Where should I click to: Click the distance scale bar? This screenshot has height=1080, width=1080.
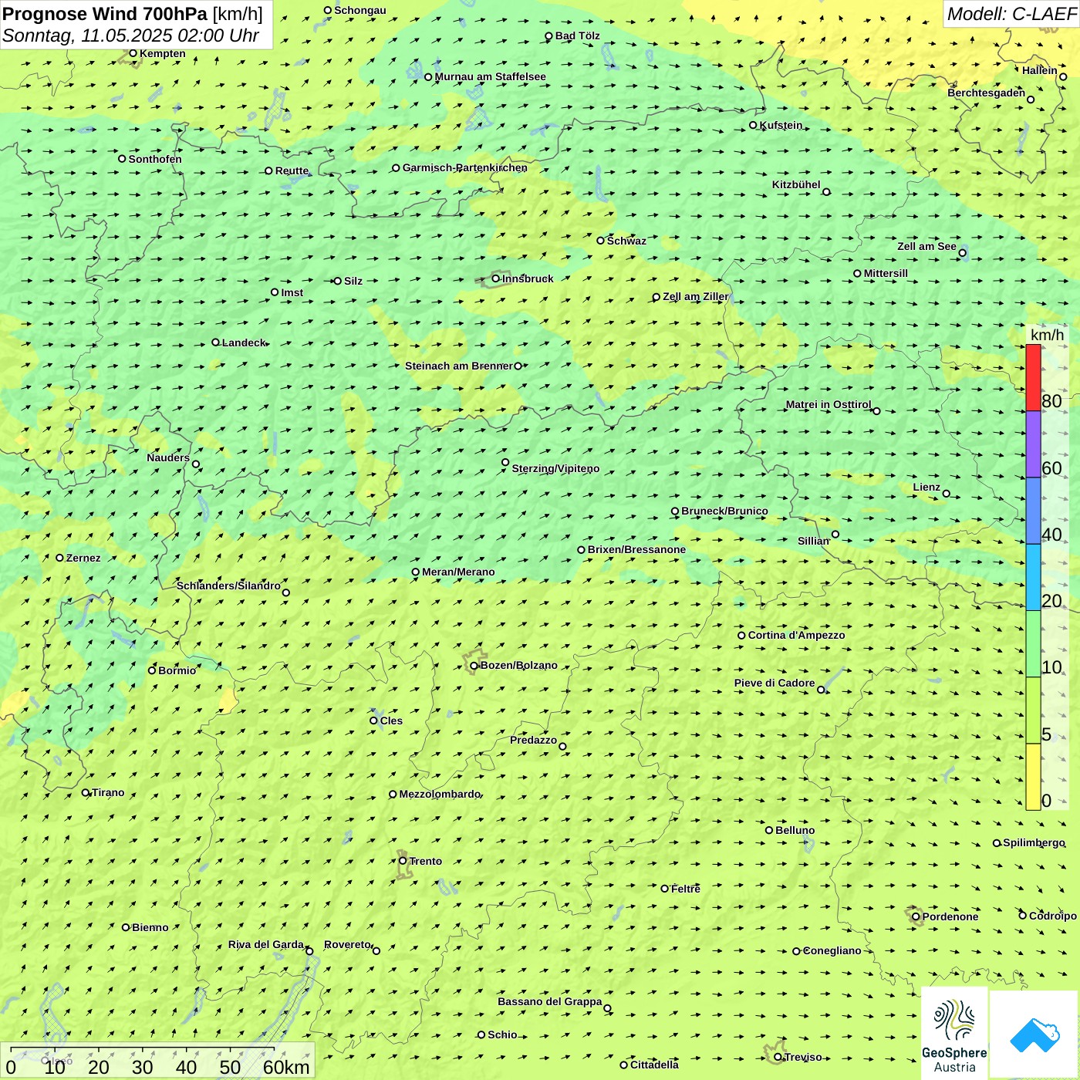tap(142, 1048)
